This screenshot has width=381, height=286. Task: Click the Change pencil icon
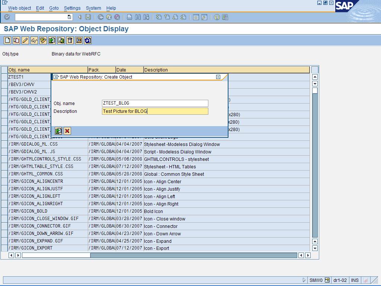point(25,40)
